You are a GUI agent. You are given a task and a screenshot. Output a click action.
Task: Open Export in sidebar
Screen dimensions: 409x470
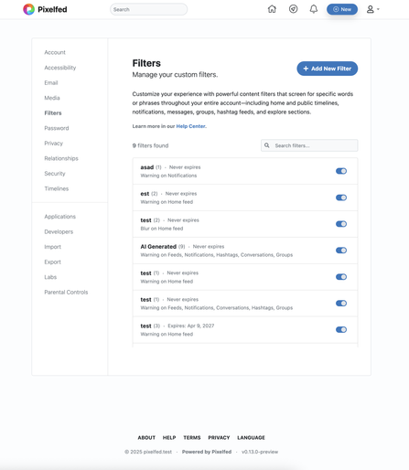click(x=52, y=262)
